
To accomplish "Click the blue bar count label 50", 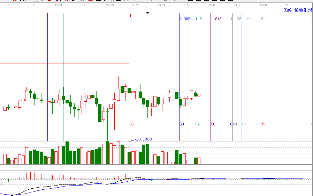I will (x=182, y=124).
